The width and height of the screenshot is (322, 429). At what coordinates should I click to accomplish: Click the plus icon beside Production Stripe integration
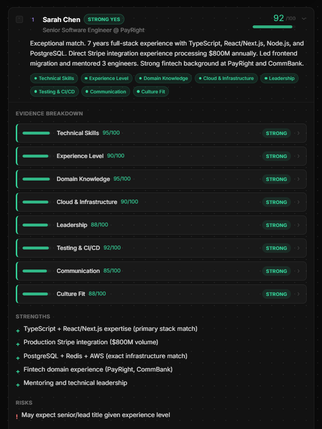pyautogui.click(x=18, y=344)
